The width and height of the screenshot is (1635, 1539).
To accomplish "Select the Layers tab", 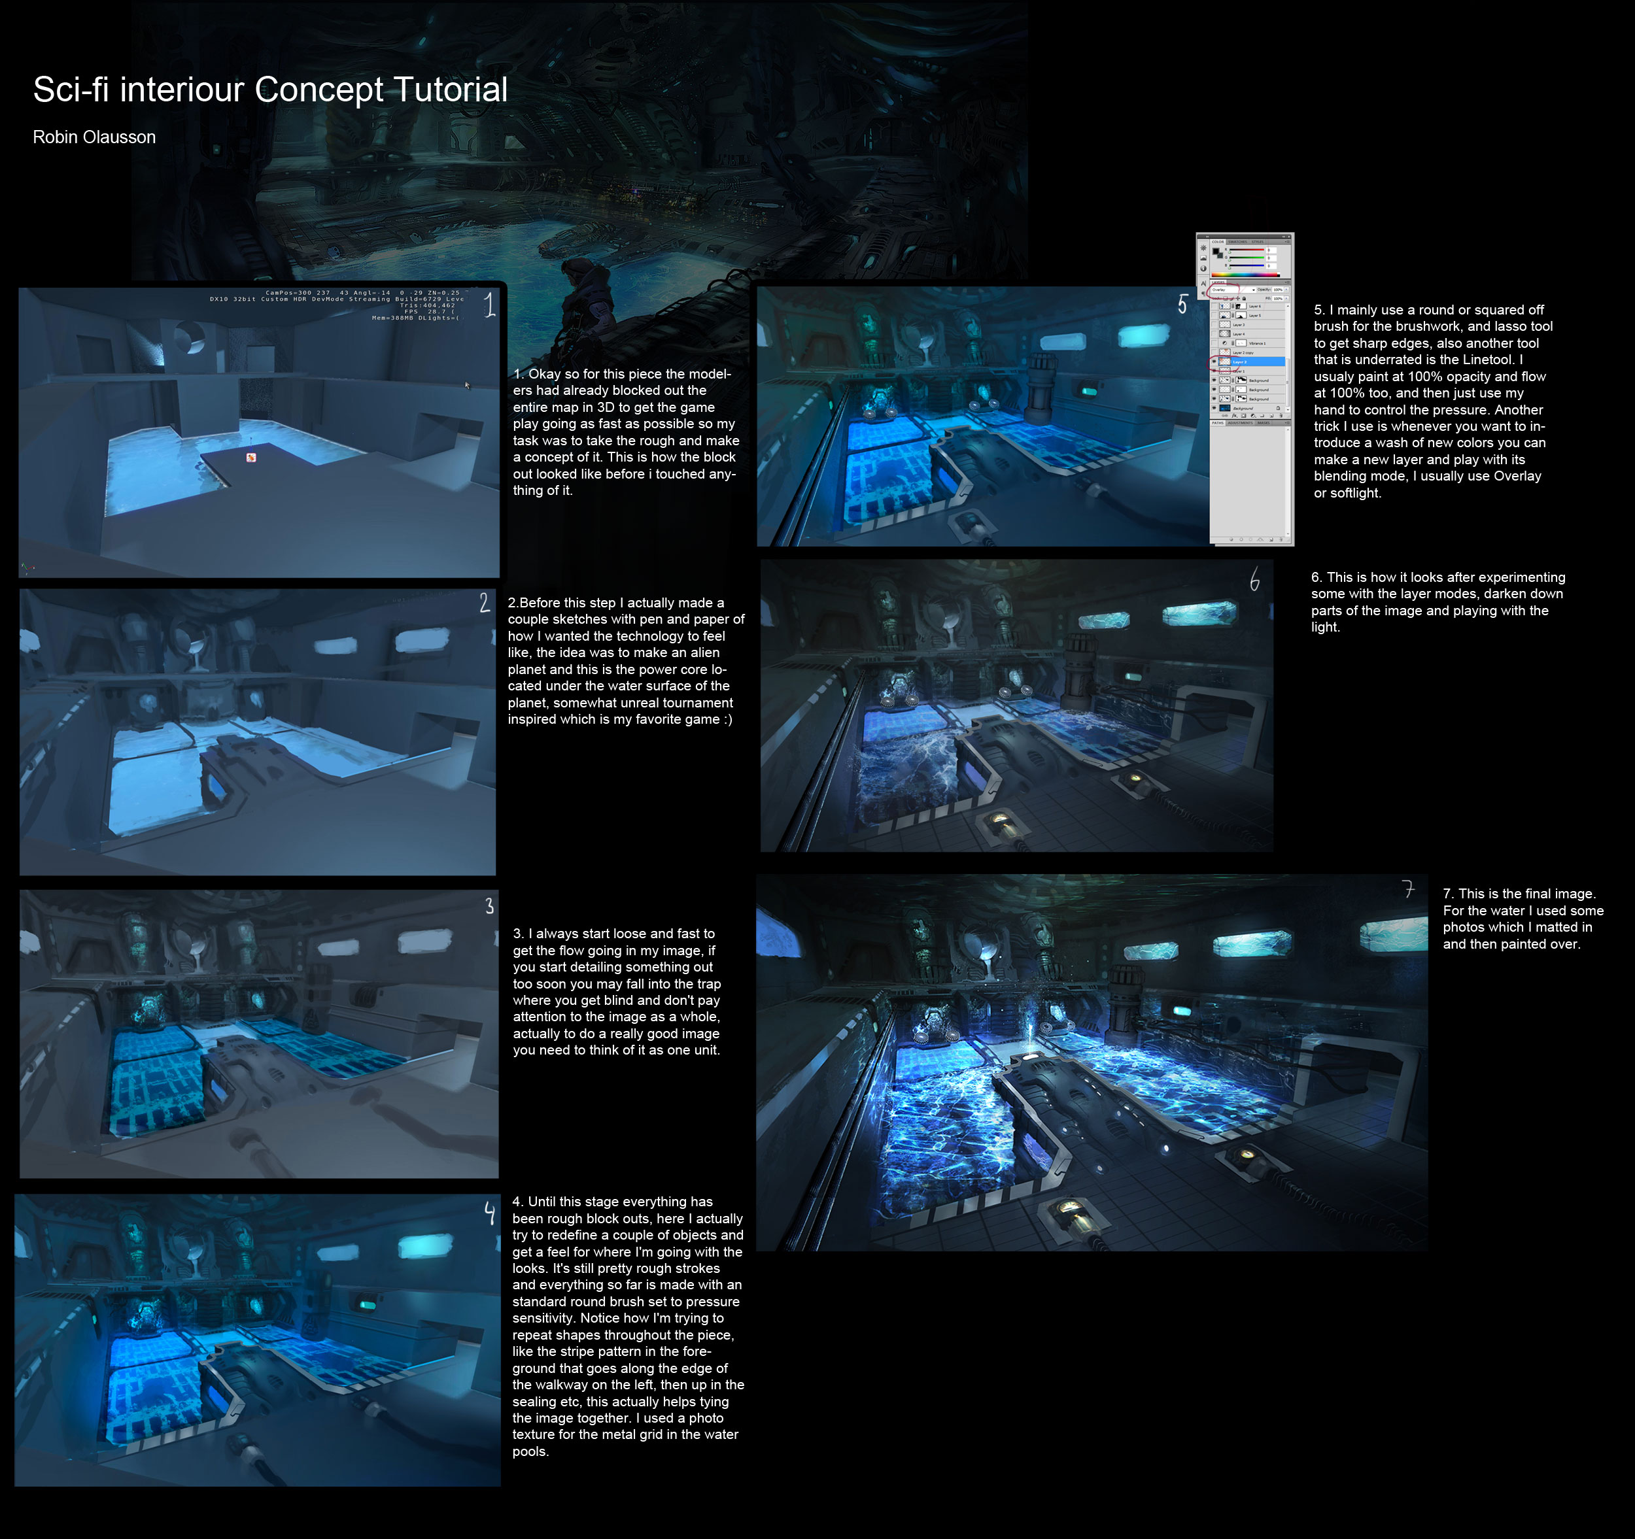I will [x=1219, y=283].
